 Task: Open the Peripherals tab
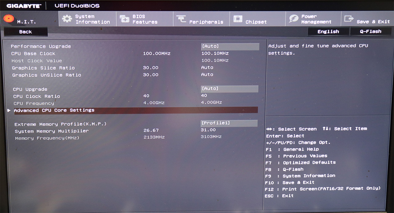pyautogui.click(x=201, y=19)
